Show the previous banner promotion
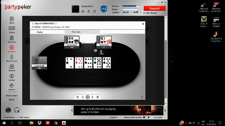 coord(72,110)
